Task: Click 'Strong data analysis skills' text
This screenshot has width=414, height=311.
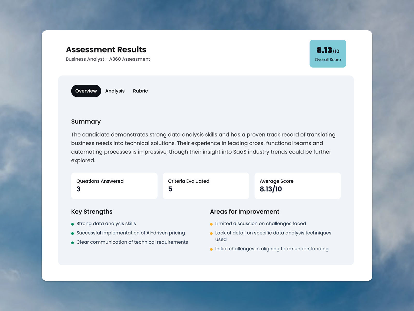Action: click(x=106, y=223)
